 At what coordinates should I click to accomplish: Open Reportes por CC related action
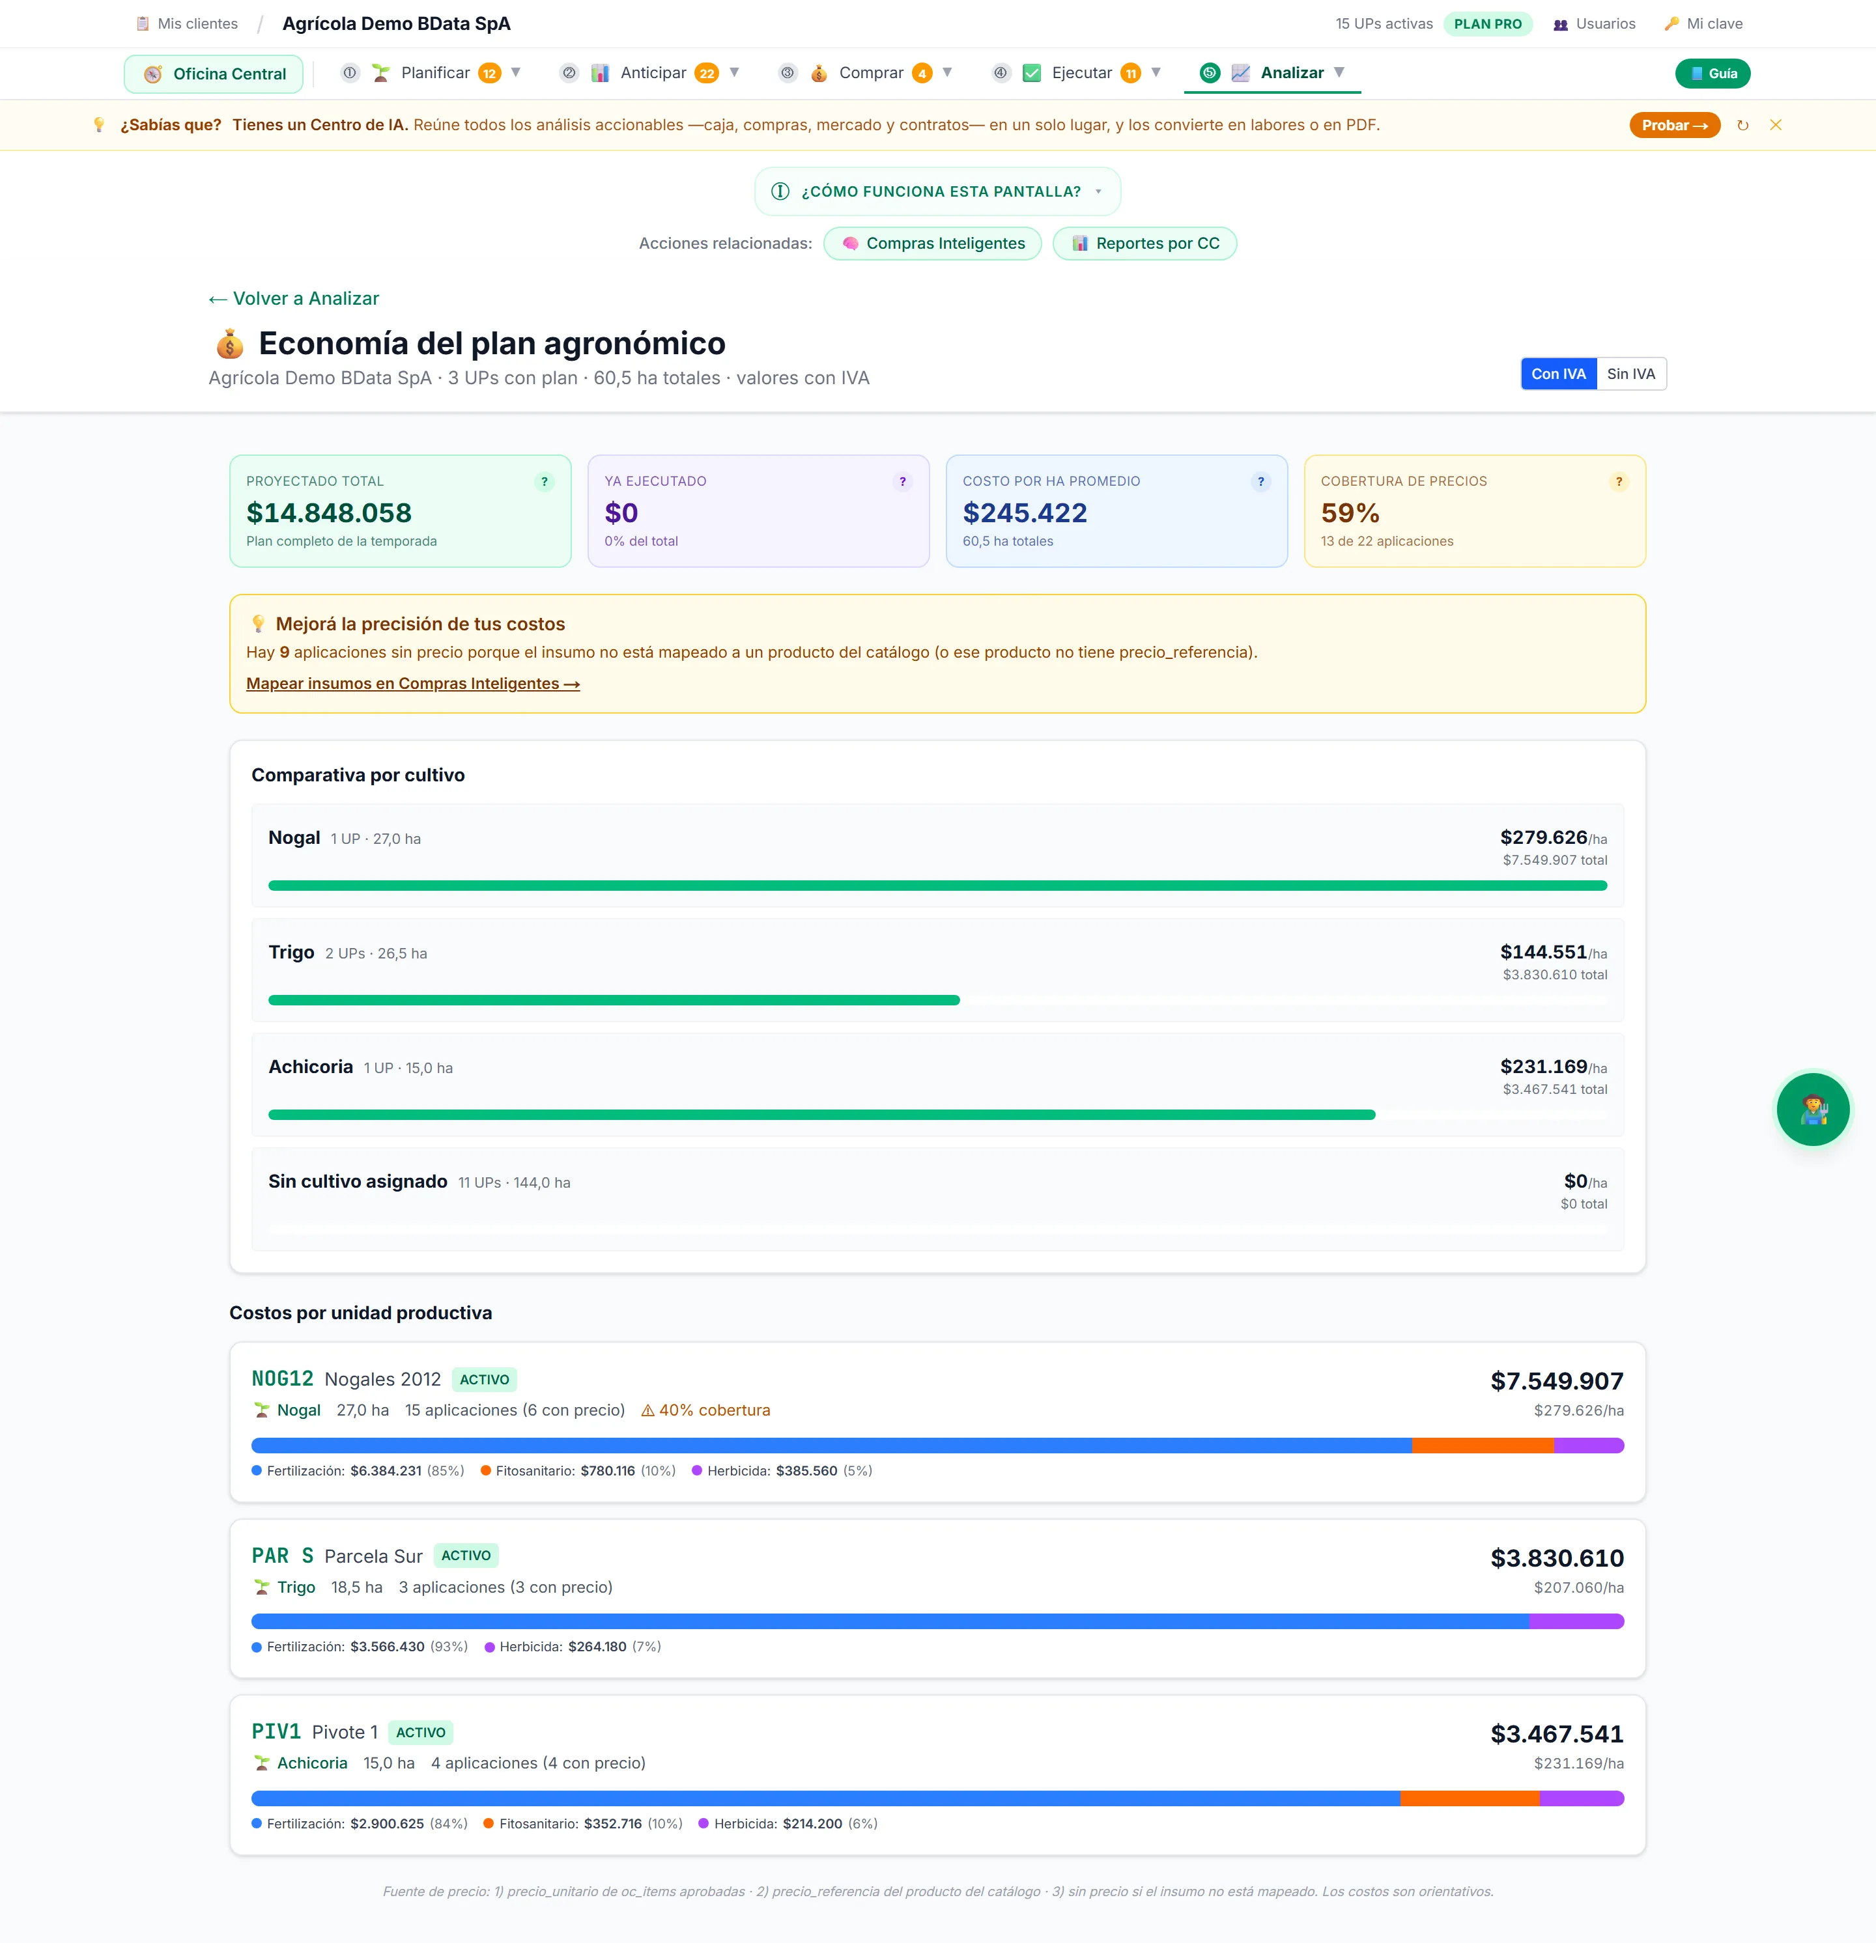(x=1144, y=244)
